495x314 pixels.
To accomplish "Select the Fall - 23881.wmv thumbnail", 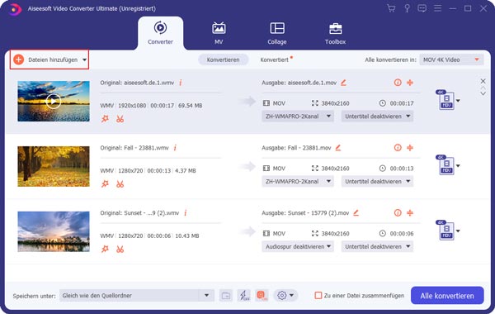I will pos(54,166).
